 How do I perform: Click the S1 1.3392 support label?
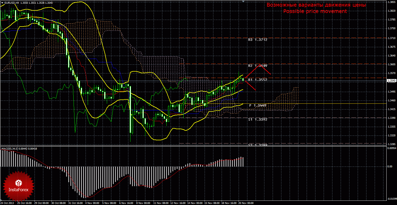point(257,119)
